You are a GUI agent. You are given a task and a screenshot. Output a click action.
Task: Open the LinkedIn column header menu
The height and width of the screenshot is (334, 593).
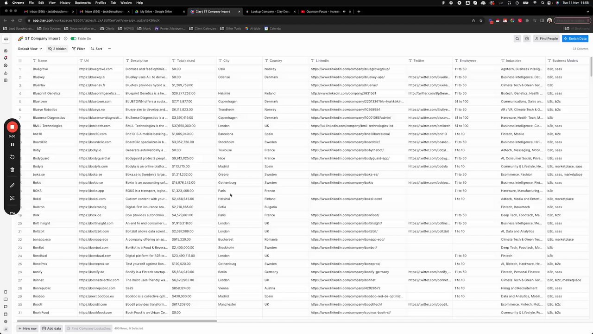point(358,61)
